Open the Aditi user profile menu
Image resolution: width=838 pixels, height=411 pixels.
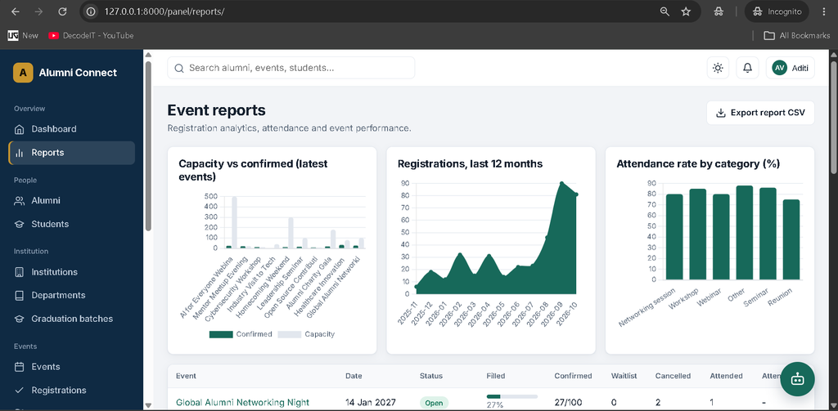pyautogui.click(x=791, y=68)
